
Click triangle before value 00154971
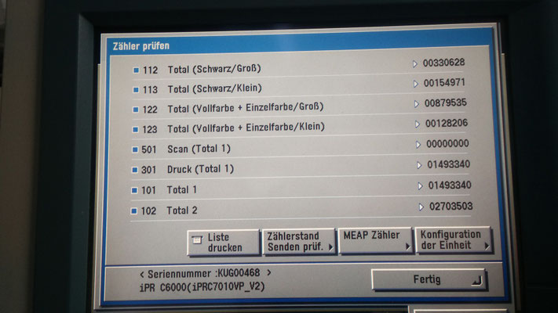415,84
